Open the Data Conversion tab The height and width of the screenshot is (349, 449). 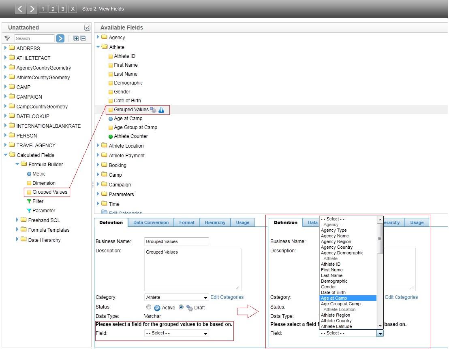[x=151, y=222]
